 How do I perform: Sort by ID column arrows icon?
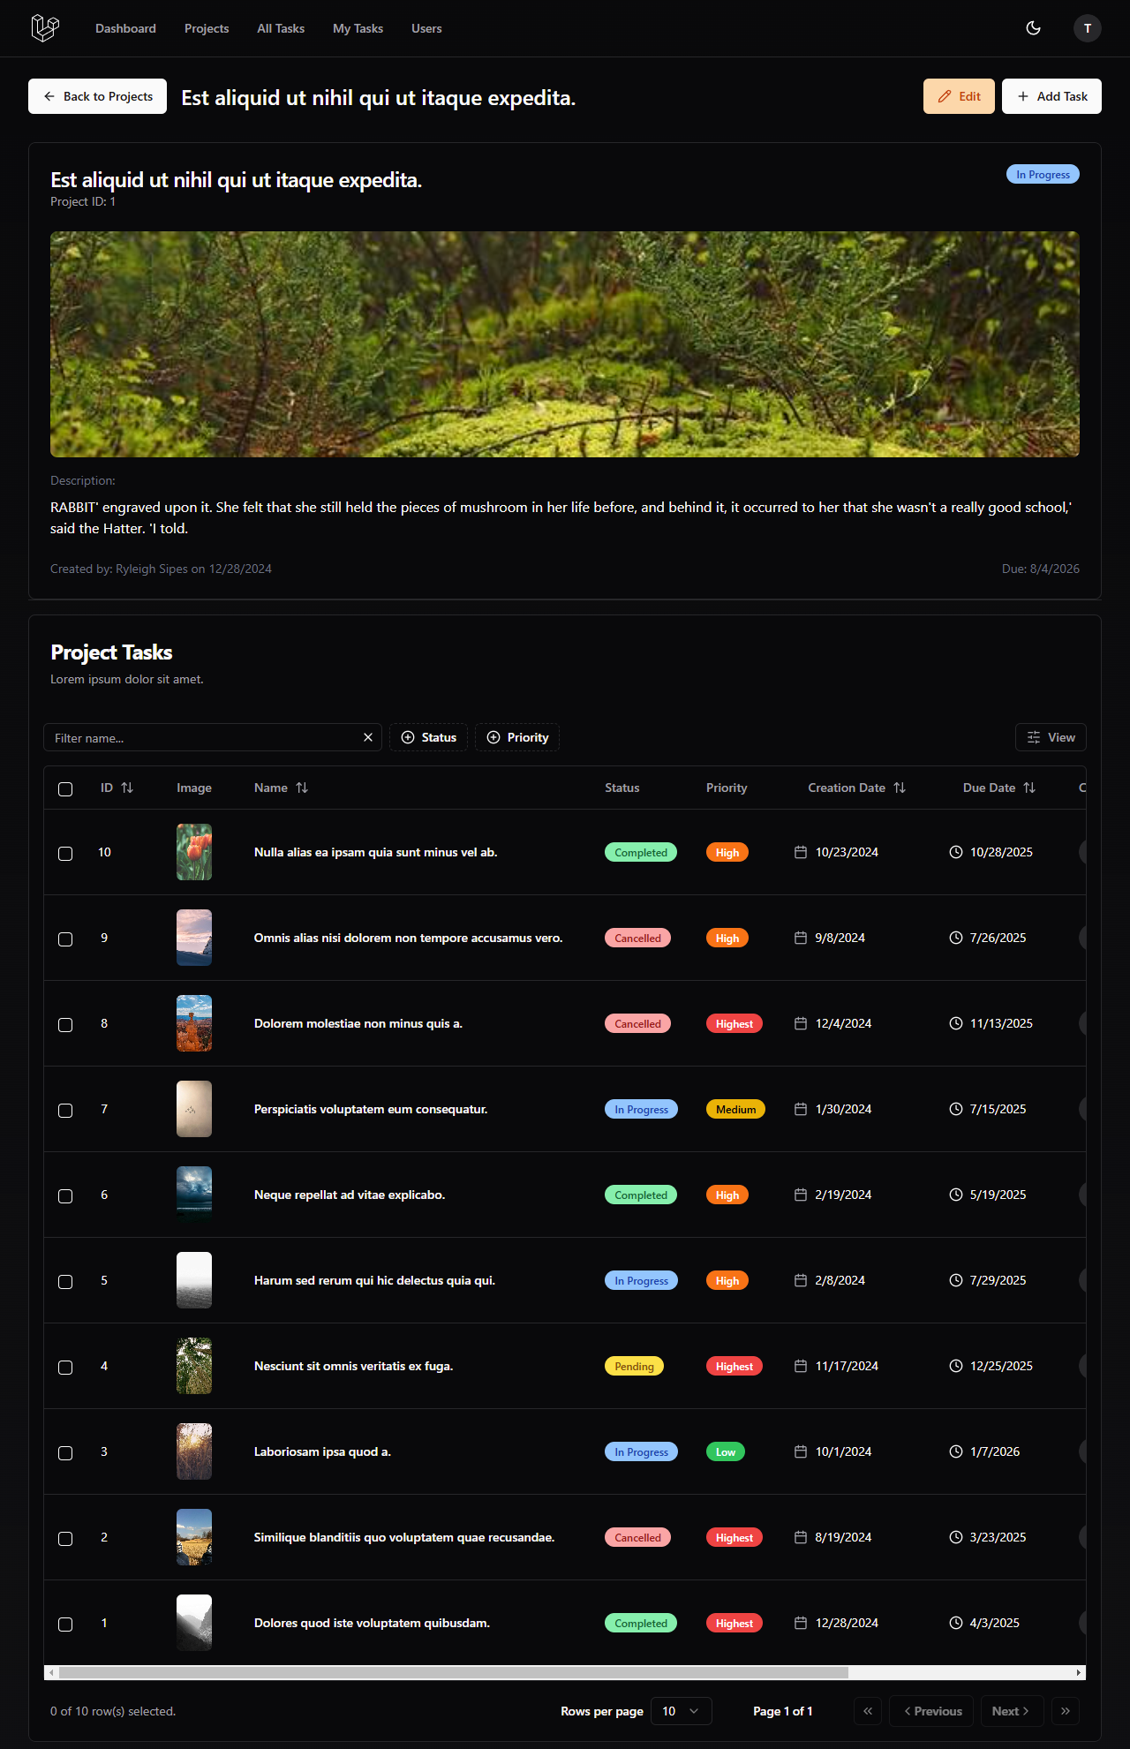[x=127, y=788]
